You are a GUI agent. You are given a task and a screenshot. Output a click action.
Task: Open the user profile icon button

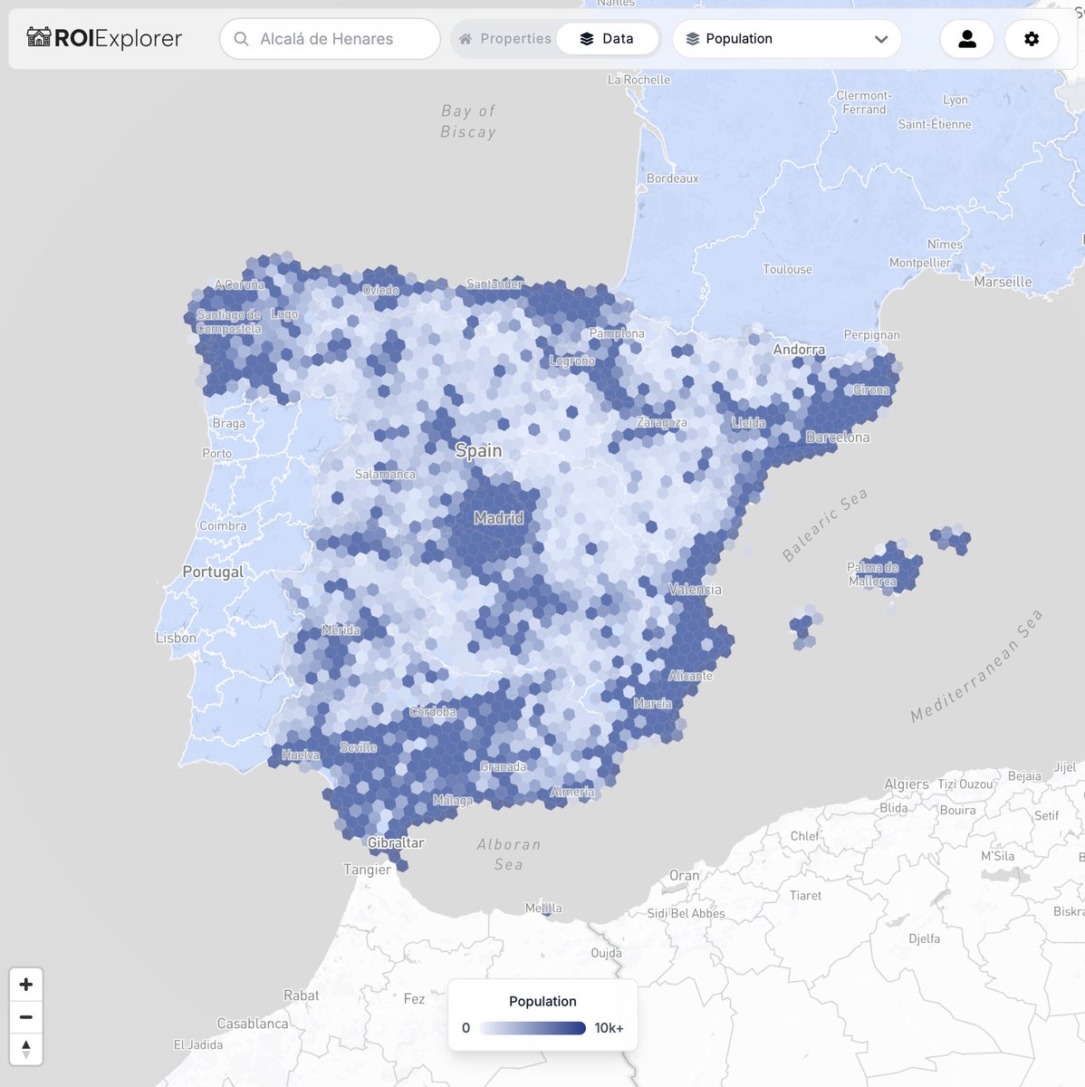[967, 39]
